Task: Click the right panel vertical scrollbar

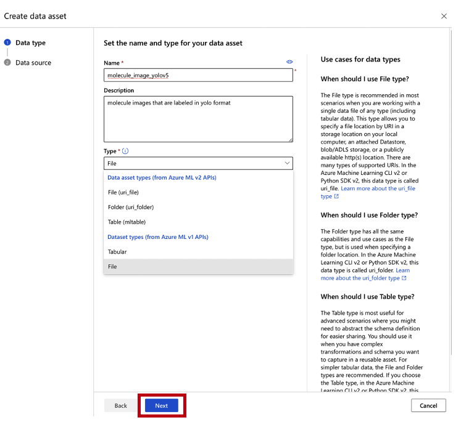Action: pos(451,192)
